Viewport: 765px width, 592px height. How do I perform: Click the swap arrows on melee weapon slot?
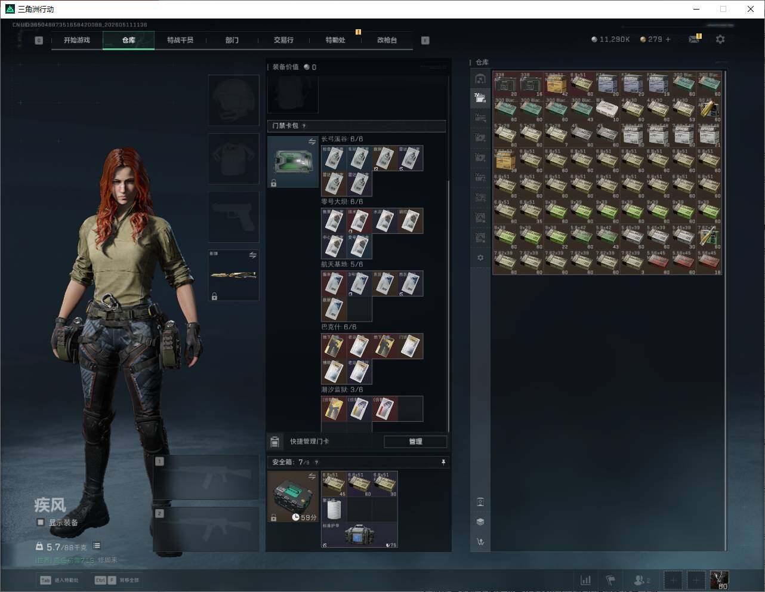pos(252,255)
